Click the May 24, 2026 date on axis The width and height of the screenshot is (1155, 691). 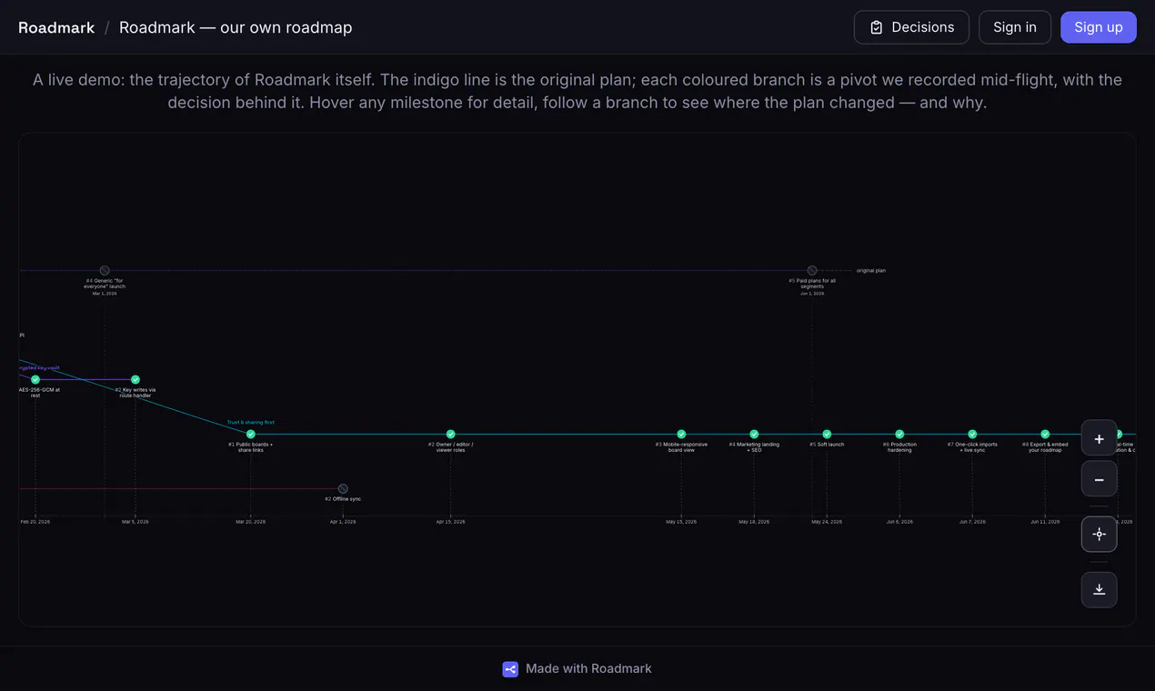[x=827, y=522]
